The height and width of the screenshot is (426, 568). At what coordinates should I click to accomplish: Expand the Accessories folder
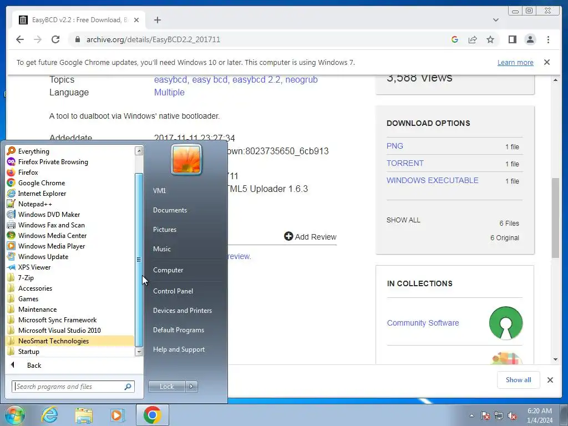(x=35, y=288)
